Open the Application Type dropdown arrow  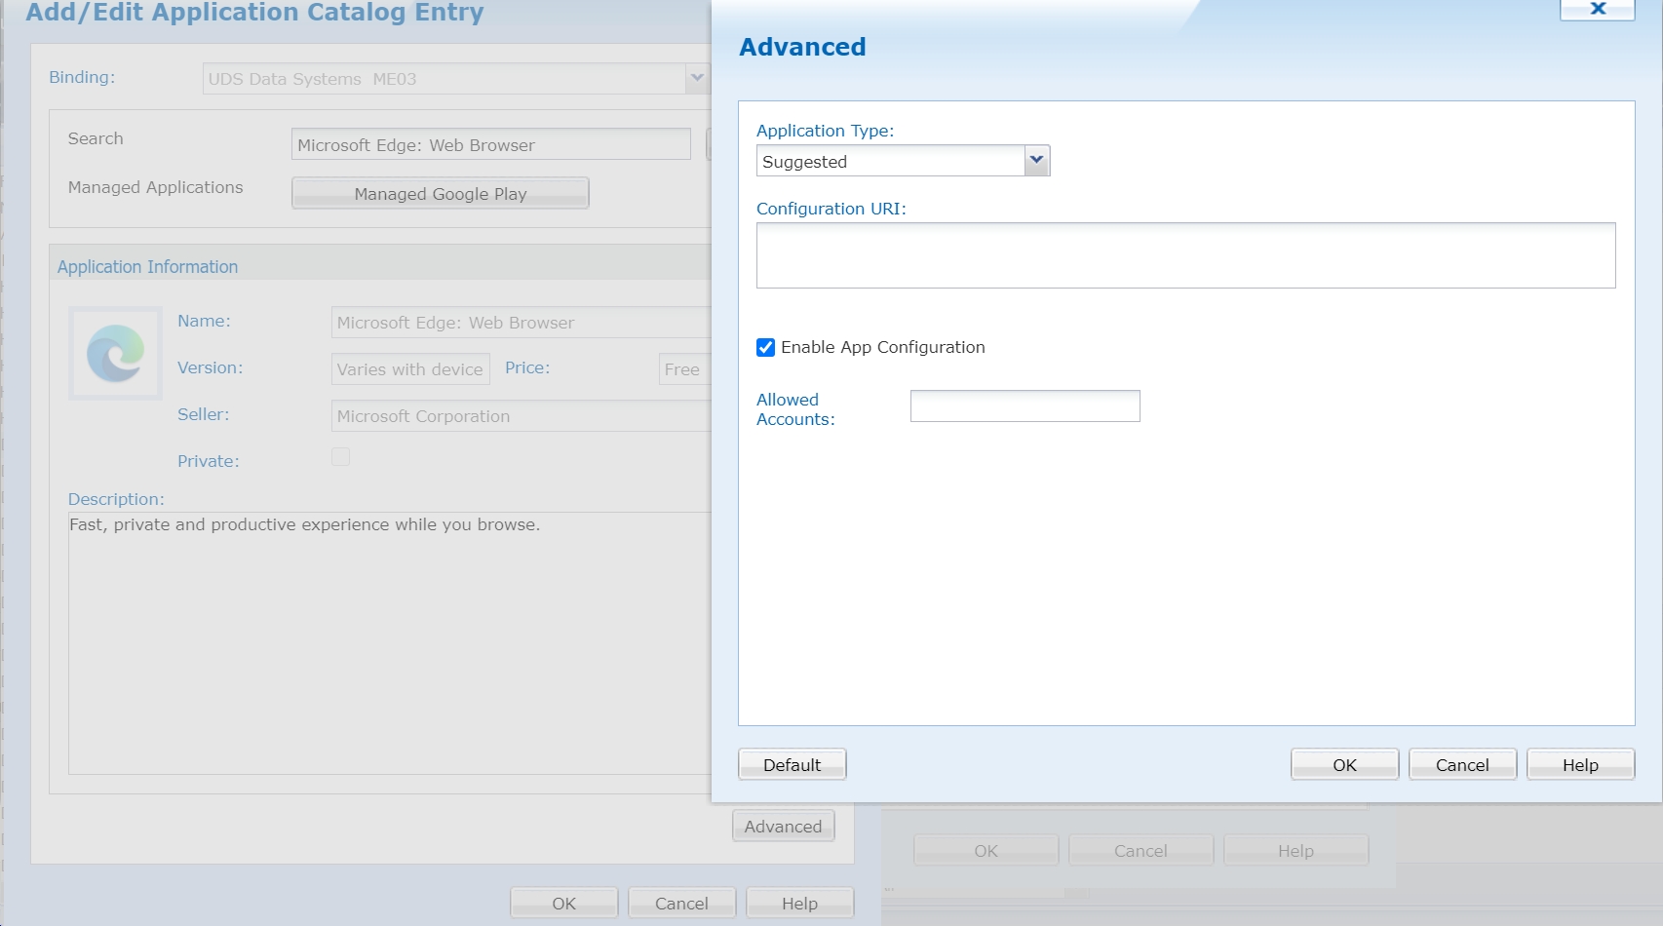[x=1036, y=161]
